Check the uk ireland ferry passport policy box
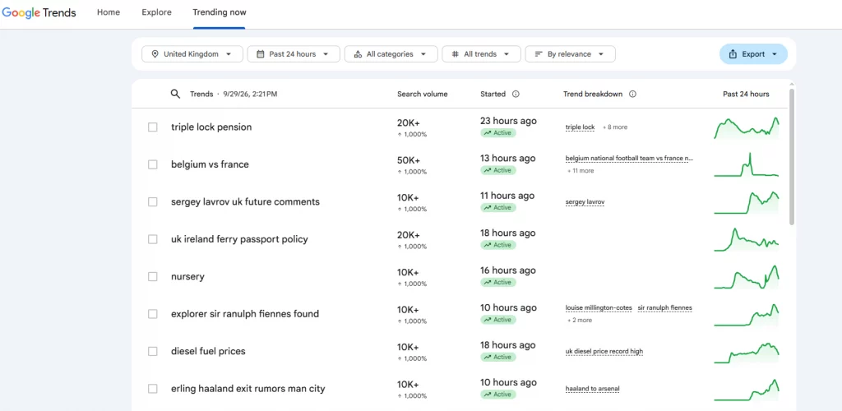Image resolution: width=842 pixels, height=411 pixels. coord(153,239)
